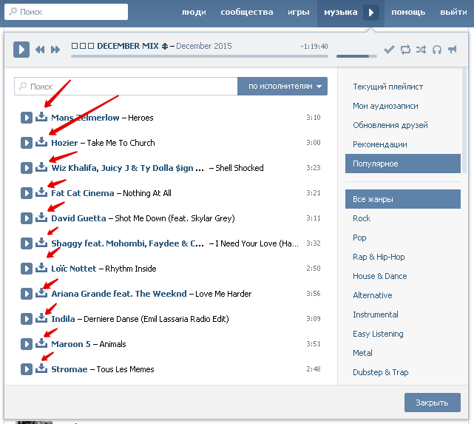This screenshot has width=474, height=424.
Task: Toggle repeat mode in the player
Action: click(405, 50)
